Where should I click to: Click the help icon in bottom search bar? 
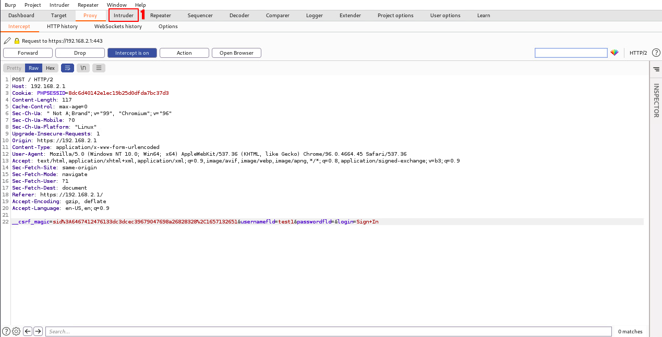point(6,331)
